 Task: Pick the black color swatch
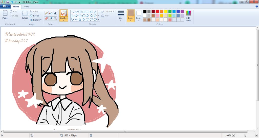click(145, 12)
